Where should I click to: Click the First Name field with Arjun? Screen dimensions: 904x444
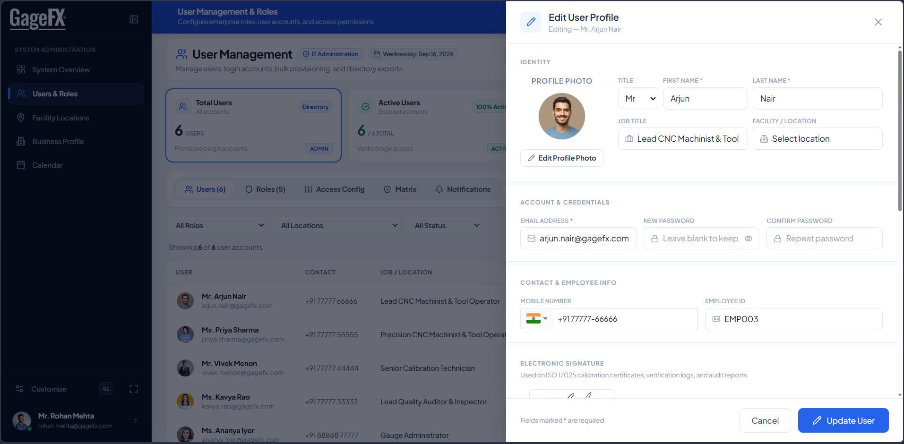coord(705,99)
